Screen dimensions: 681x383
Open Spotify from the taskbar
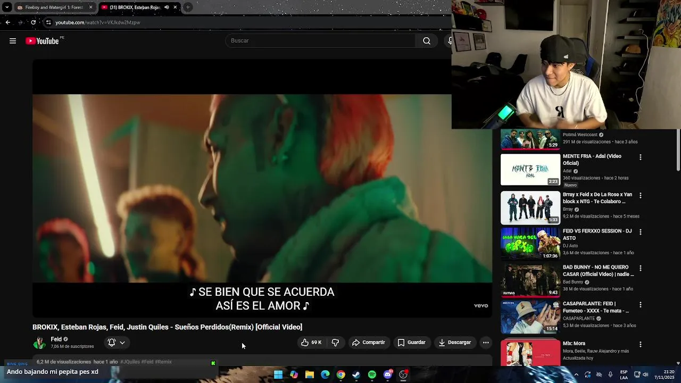(x=372, y=374)
